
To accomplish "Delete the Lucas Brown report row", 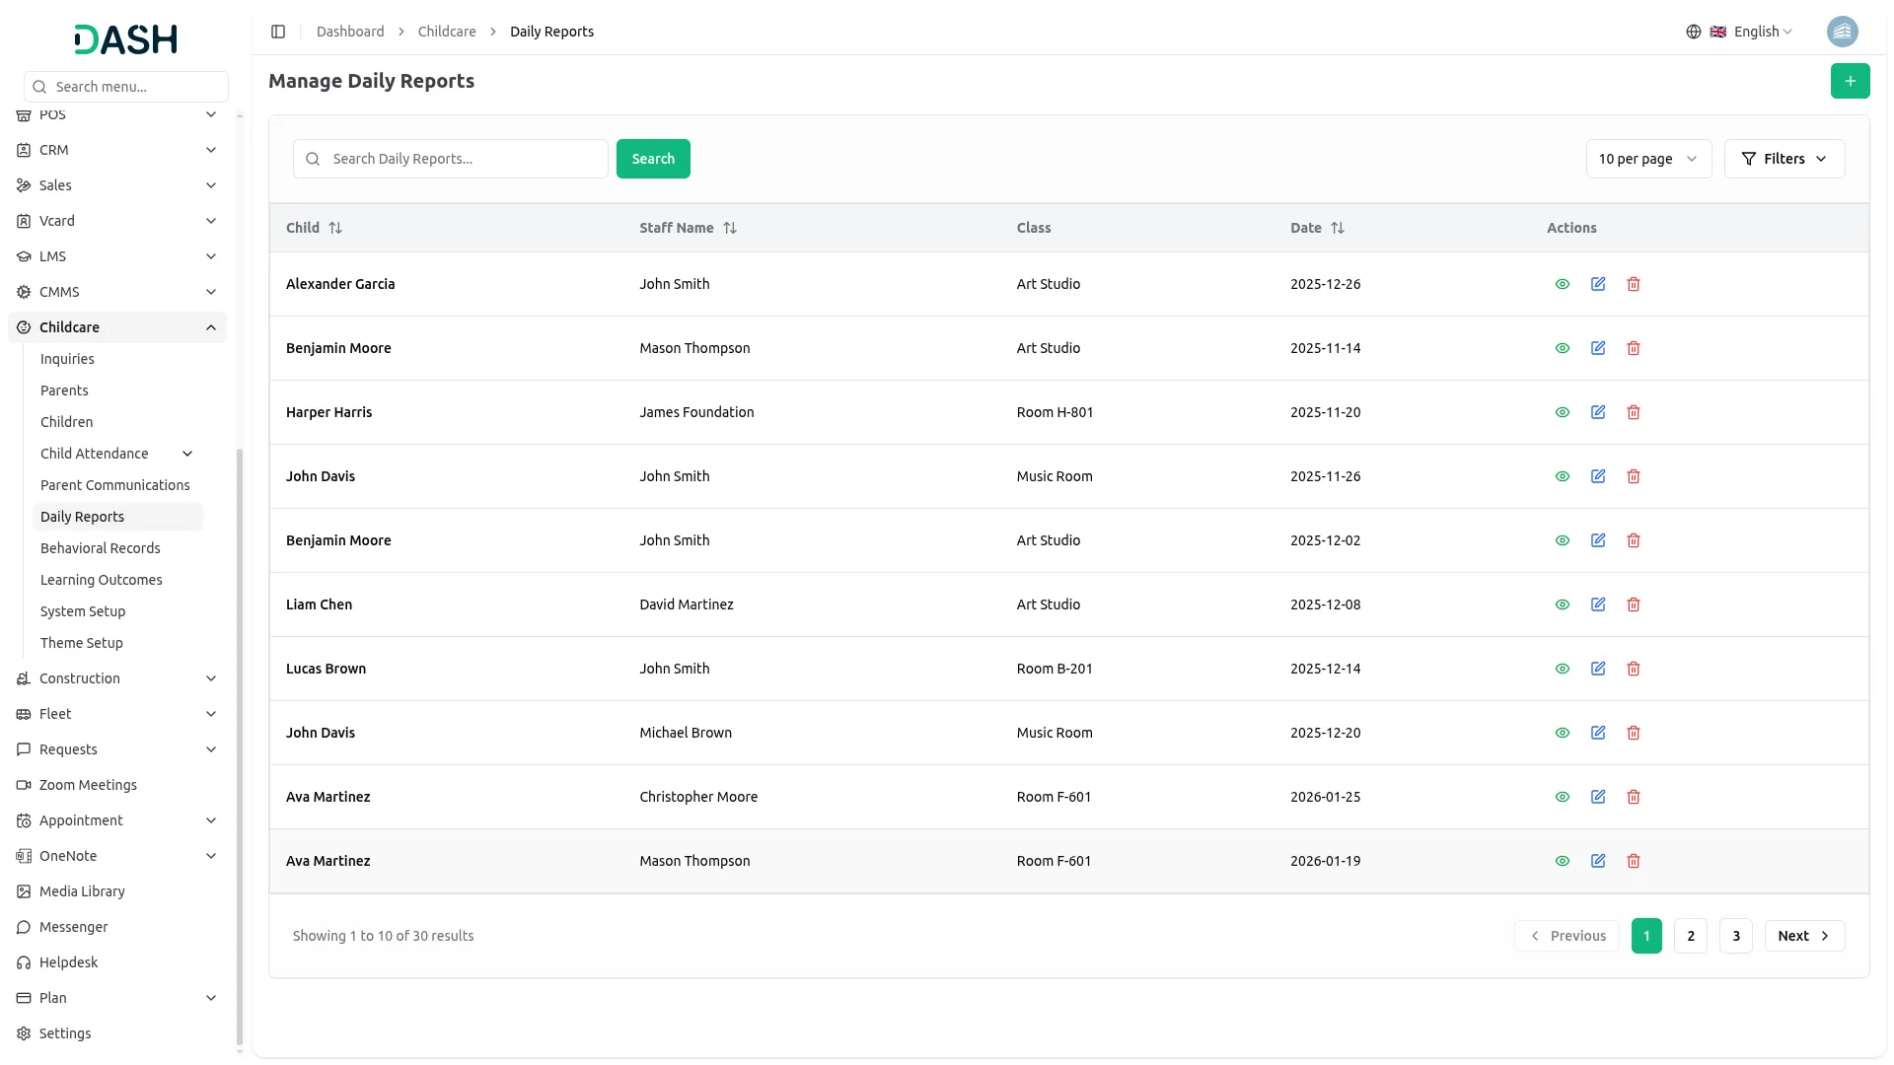I will (1634, 669).
